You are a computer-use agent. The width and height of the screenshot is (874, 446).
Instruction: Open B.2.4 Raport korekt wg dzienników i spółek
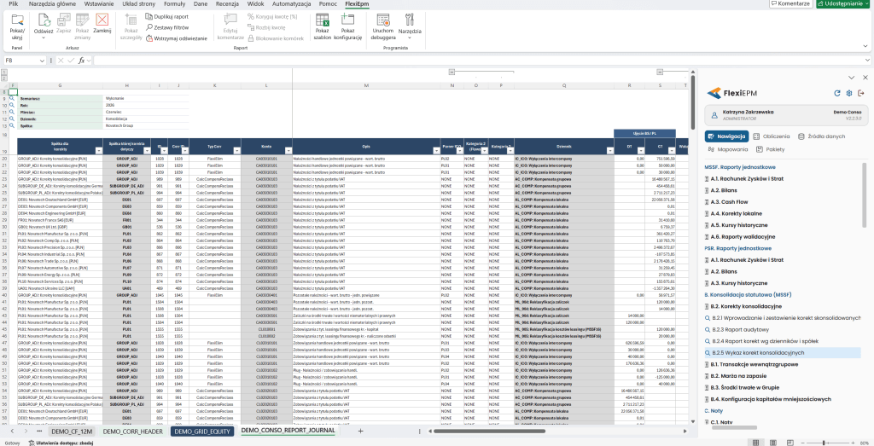pos(766,341)
